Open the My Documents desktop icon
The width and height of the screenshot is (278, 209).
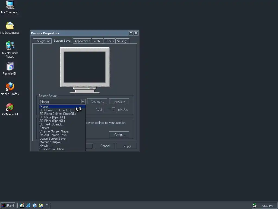10,27
